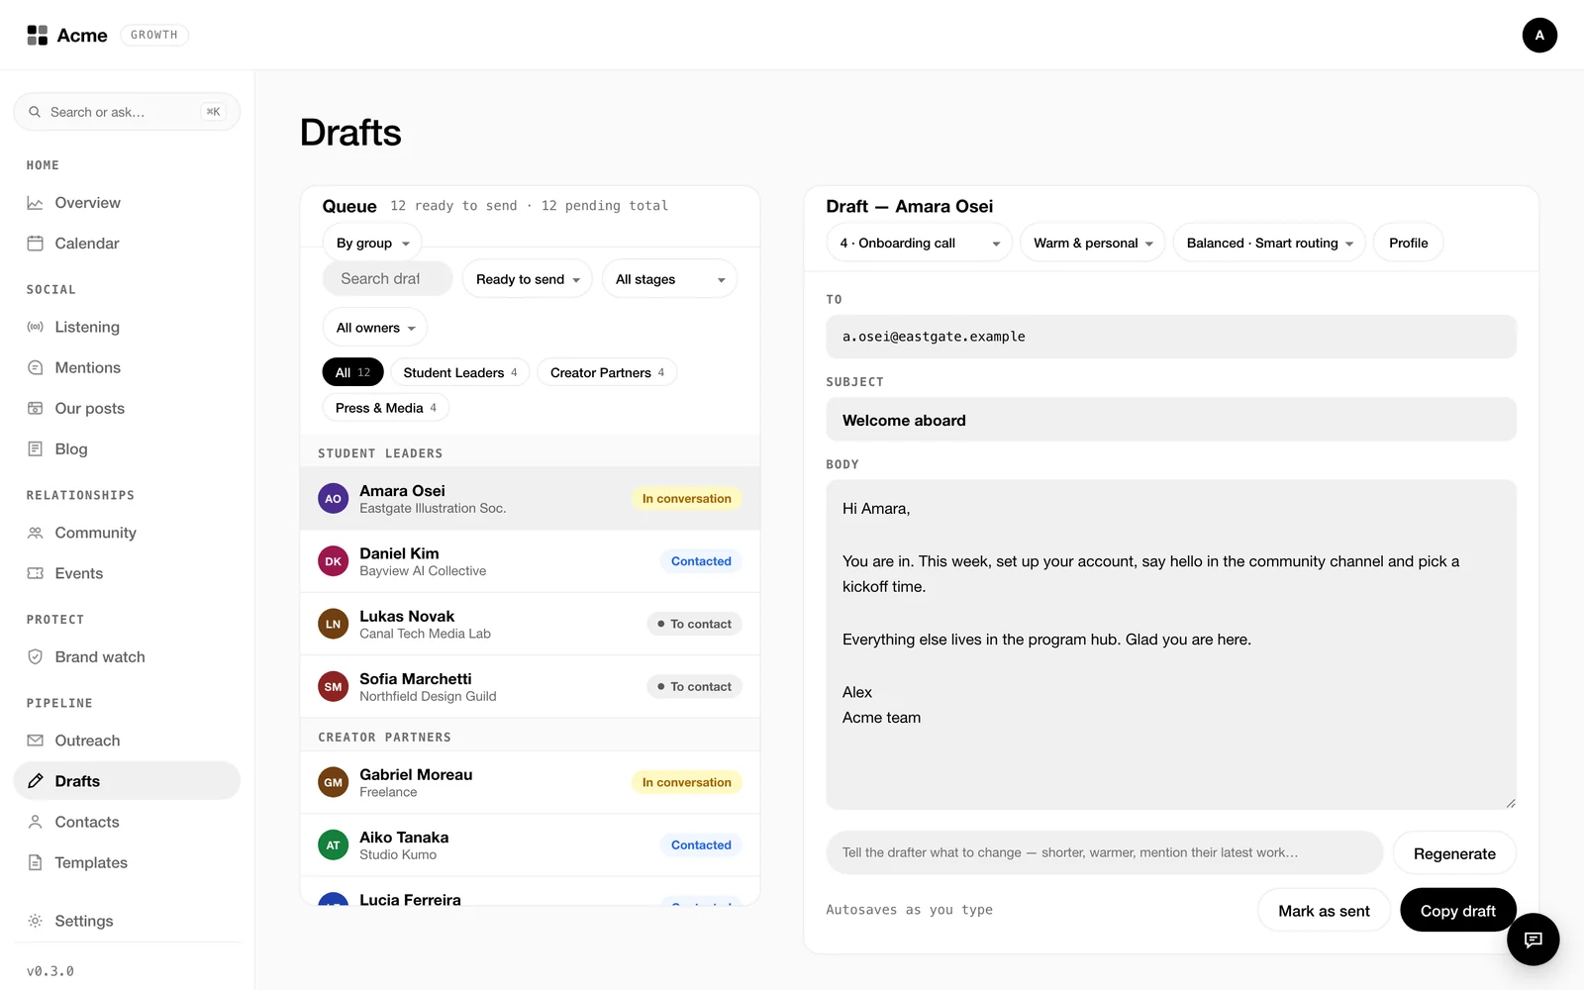The image size is (1584, 990).
Task: Click the Mentions icon
Action: pyautogui.click(x=36, y=367)
